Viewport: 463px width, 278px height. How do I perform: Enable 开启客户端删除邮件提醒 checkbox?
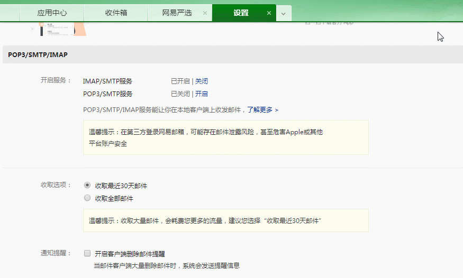tap(87, 253)
